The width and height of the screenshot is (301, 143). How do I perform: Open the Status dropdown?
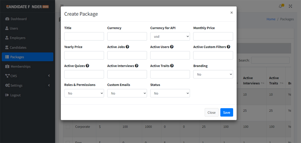click(170, 93)
